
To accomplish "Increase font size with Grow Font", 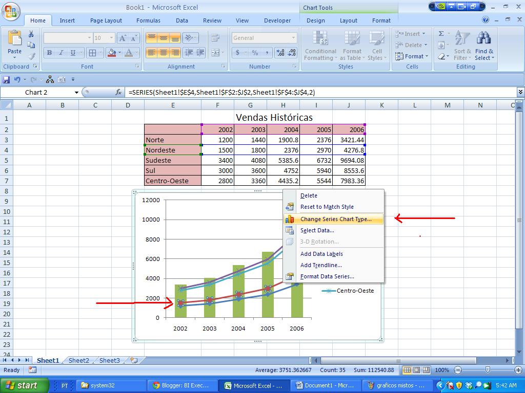I will [123, 38].
